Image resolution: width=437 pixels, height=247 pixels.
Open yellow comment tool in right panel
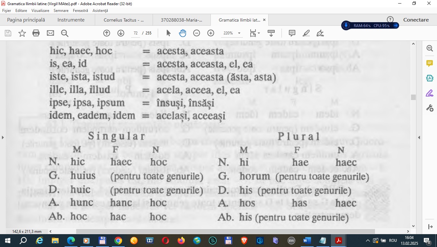click(430, 63)
